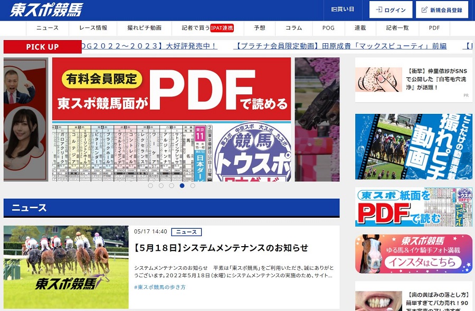Open the 連載 menu item
Image resolution: width=475 pixels, height=311 pixels.
point(360,28)
